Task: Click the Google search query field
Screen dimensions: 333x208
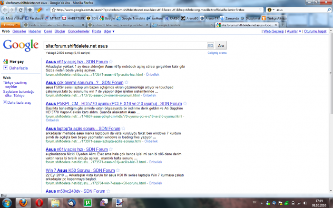Action: [x=125, y=46]
